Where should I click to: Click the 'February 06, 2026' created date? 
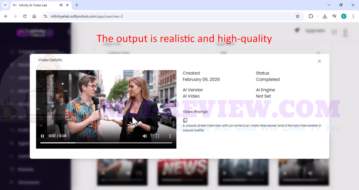tap(201, 79)
